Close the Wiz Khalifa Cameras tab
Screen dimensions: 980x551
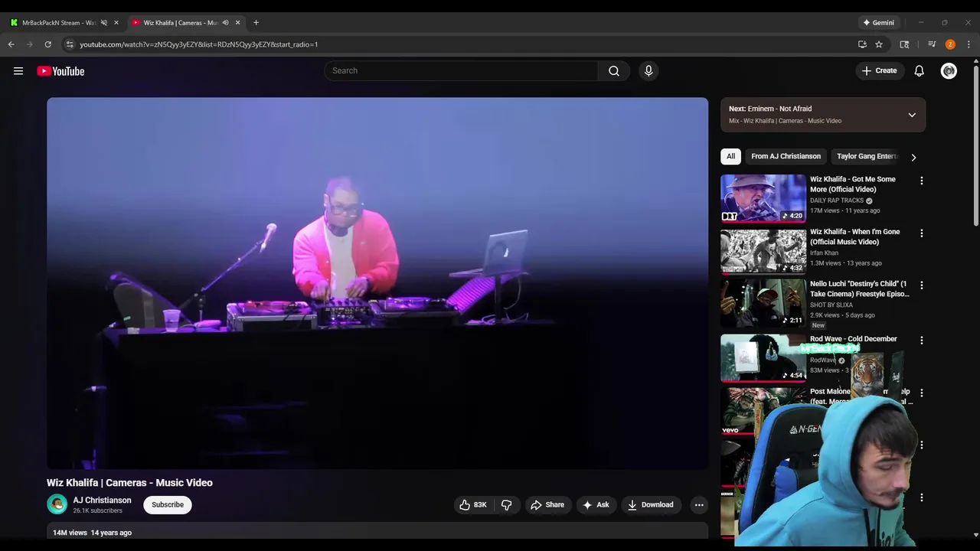pyautogui.click(x=237, y=22)
